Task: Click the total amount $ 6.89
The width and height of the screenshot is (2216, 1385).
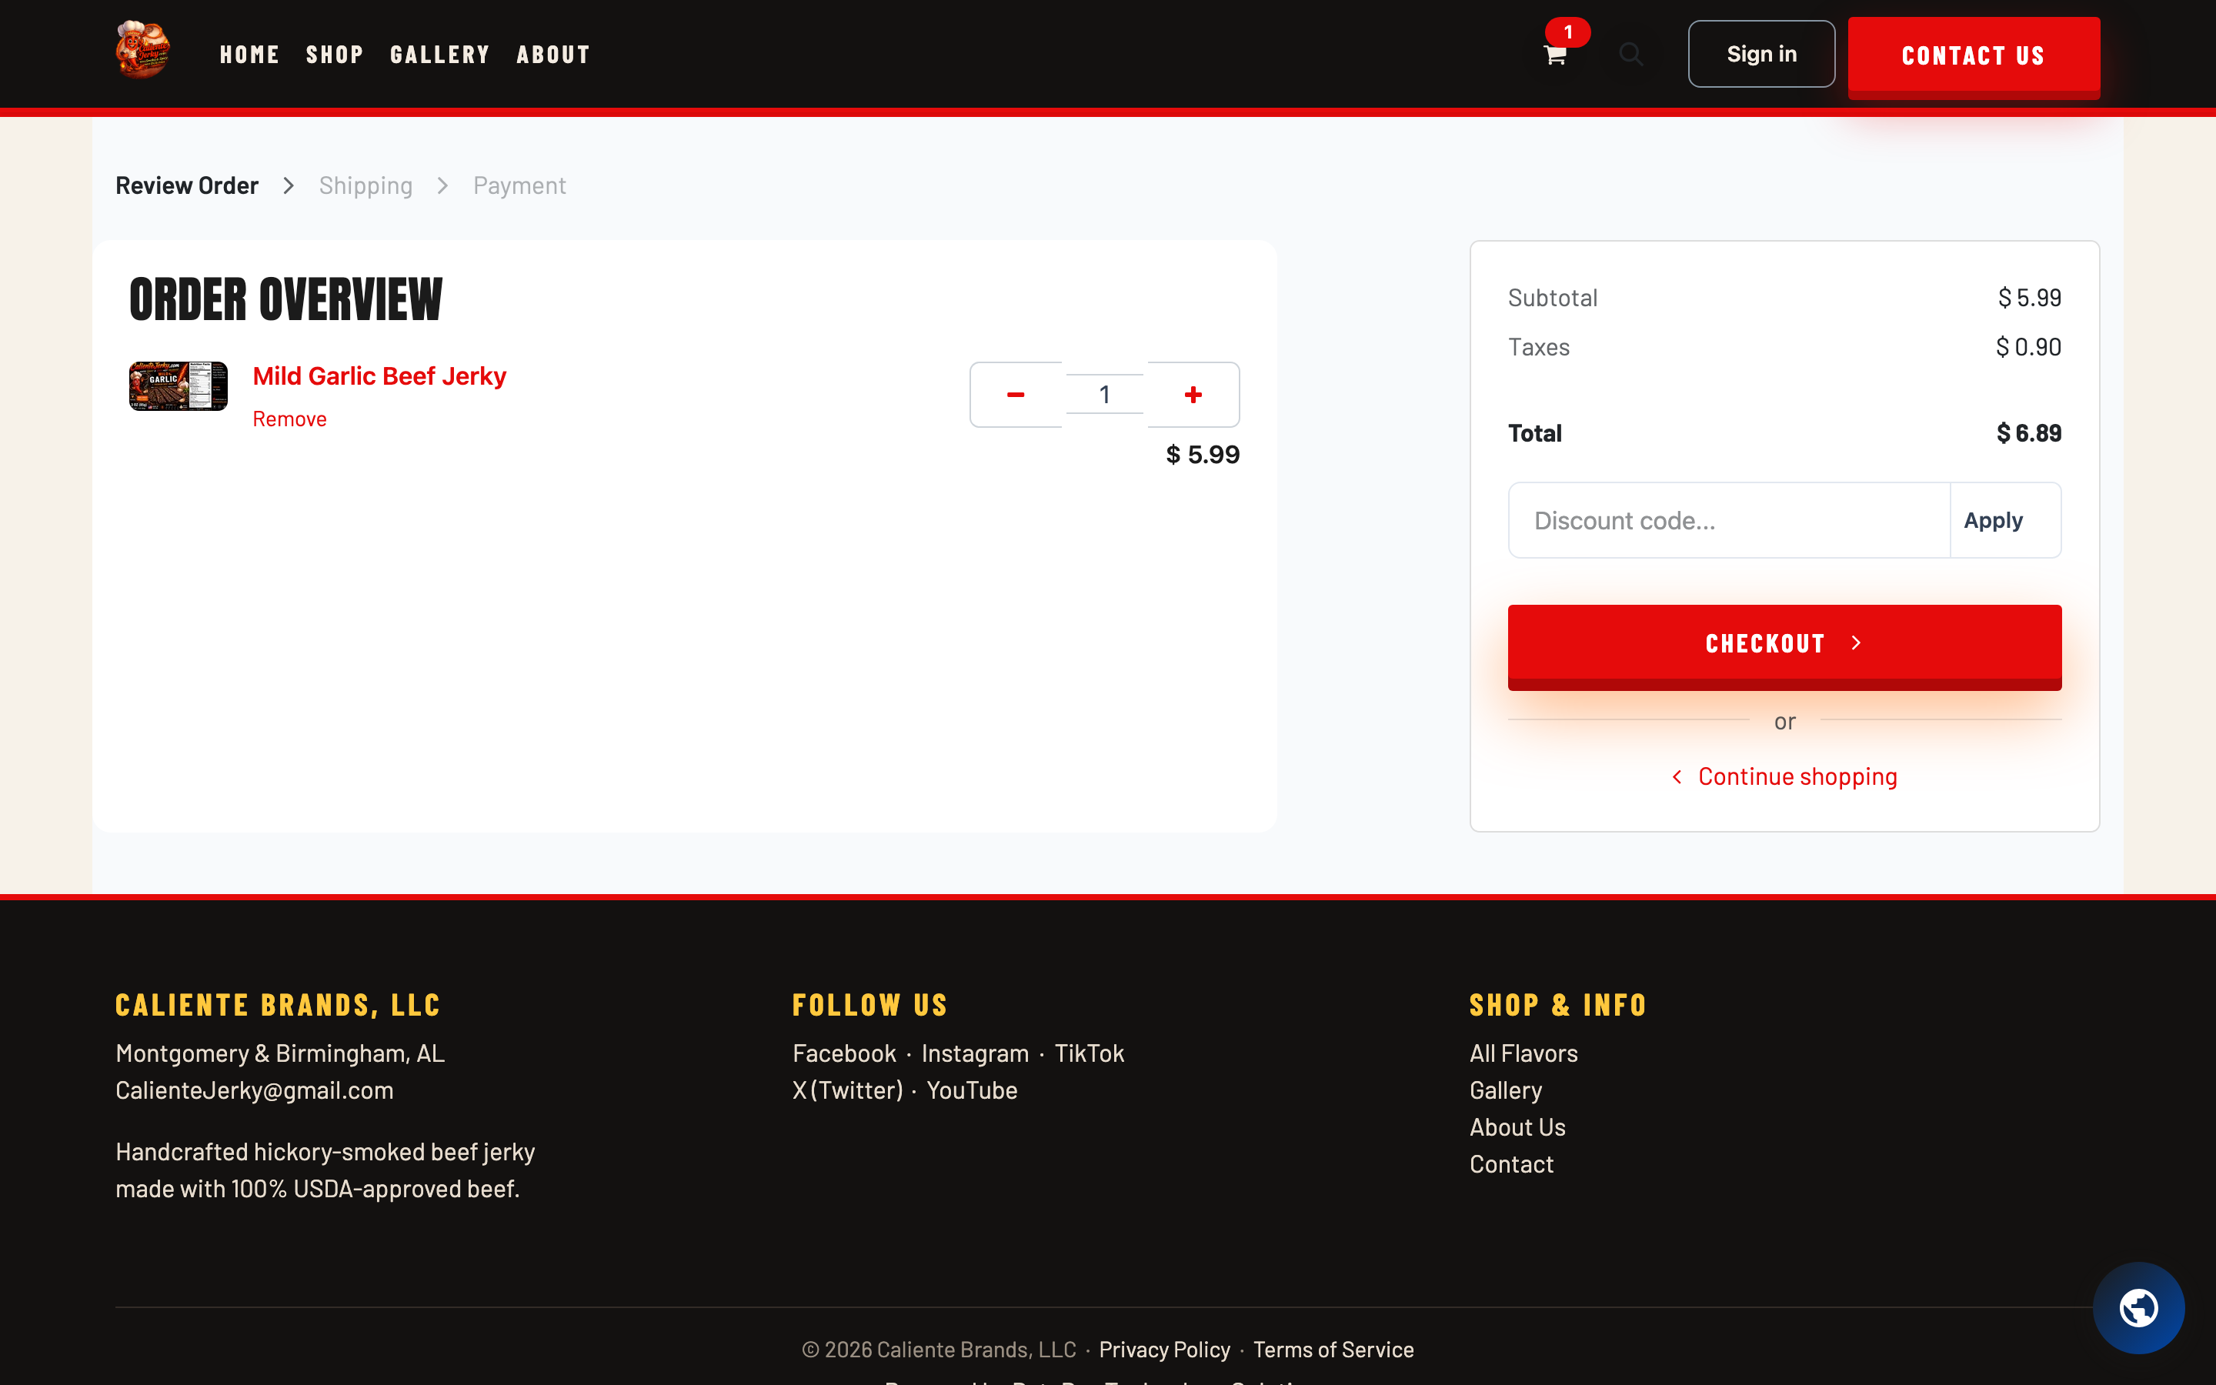Action: (x=2029, y=433)
